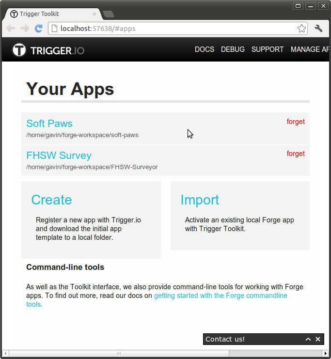Select the Trigger Toolkit tab
This screenshot has width=331, height=359.
pos(53,14)
